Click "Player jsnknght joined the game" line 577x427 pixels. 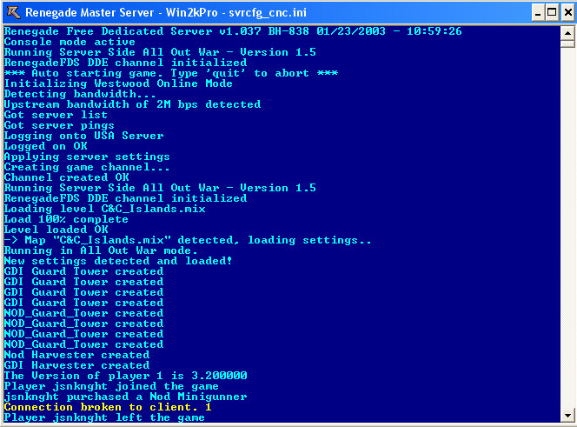[108, 386]
